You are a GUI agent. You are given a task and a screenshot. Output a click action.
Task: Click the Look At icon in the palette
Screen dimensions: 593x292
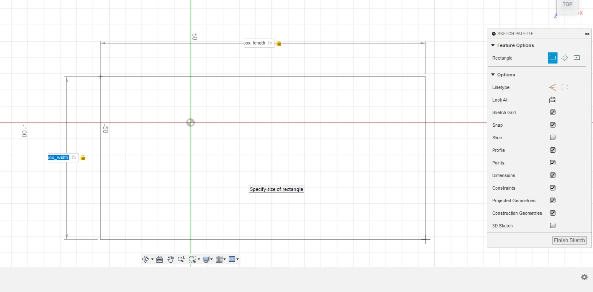[x=553, y=100]
